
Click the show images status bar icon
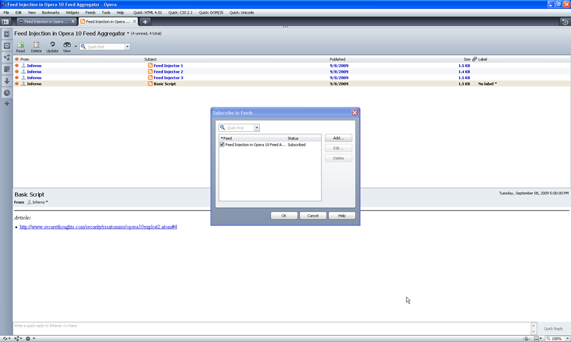[x=536, y=339]
